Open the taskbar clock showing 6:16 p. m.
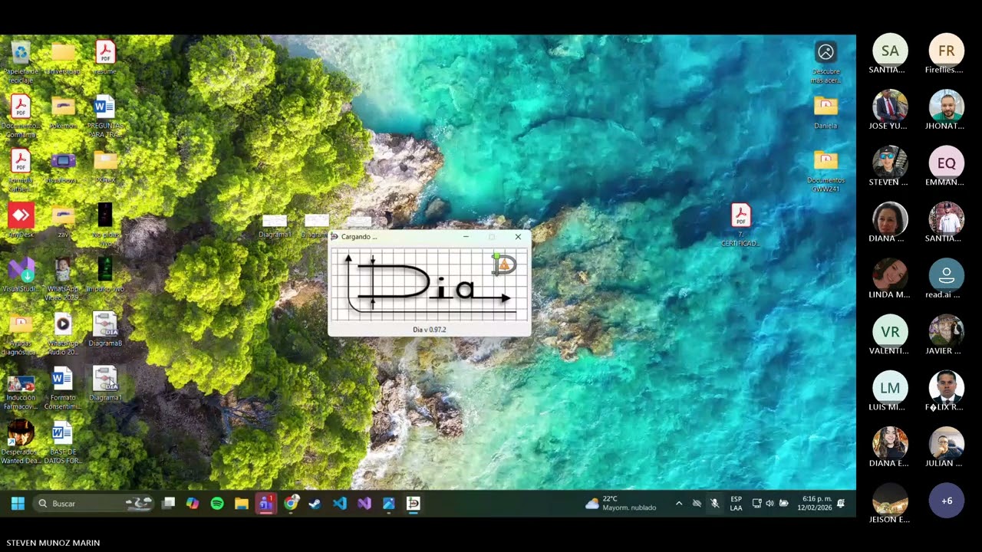The width and height of the screenshot is (982, 552). point(815,504)
